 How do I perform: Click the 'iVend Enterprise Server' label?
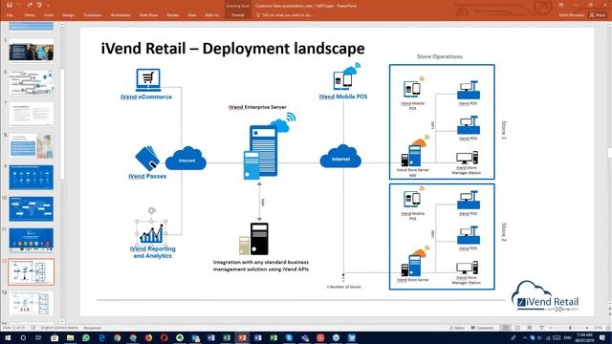click(257, 107)
